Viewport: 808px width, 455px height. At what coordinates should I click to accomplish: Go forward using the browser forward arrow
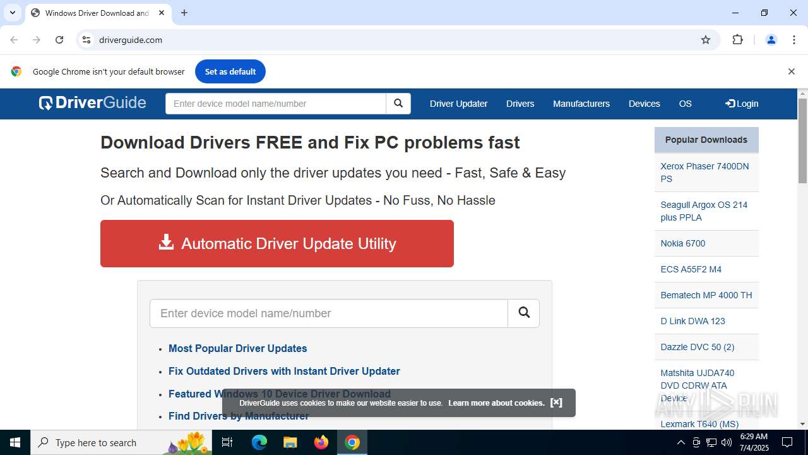(37, 40)
